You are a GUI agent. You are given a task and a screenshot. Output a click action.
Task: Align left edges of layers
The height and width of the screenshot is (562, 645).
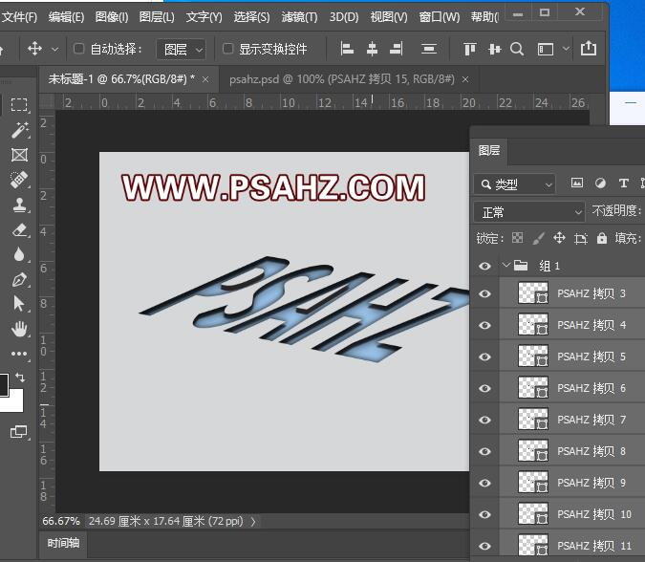pyautogui.click(x=347, y=49)
